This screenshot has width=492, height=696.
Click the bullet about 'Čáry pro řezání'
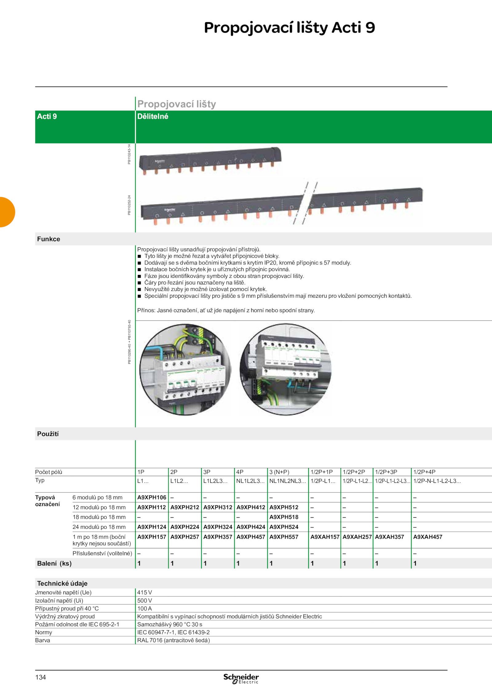[x=191, y=282]
